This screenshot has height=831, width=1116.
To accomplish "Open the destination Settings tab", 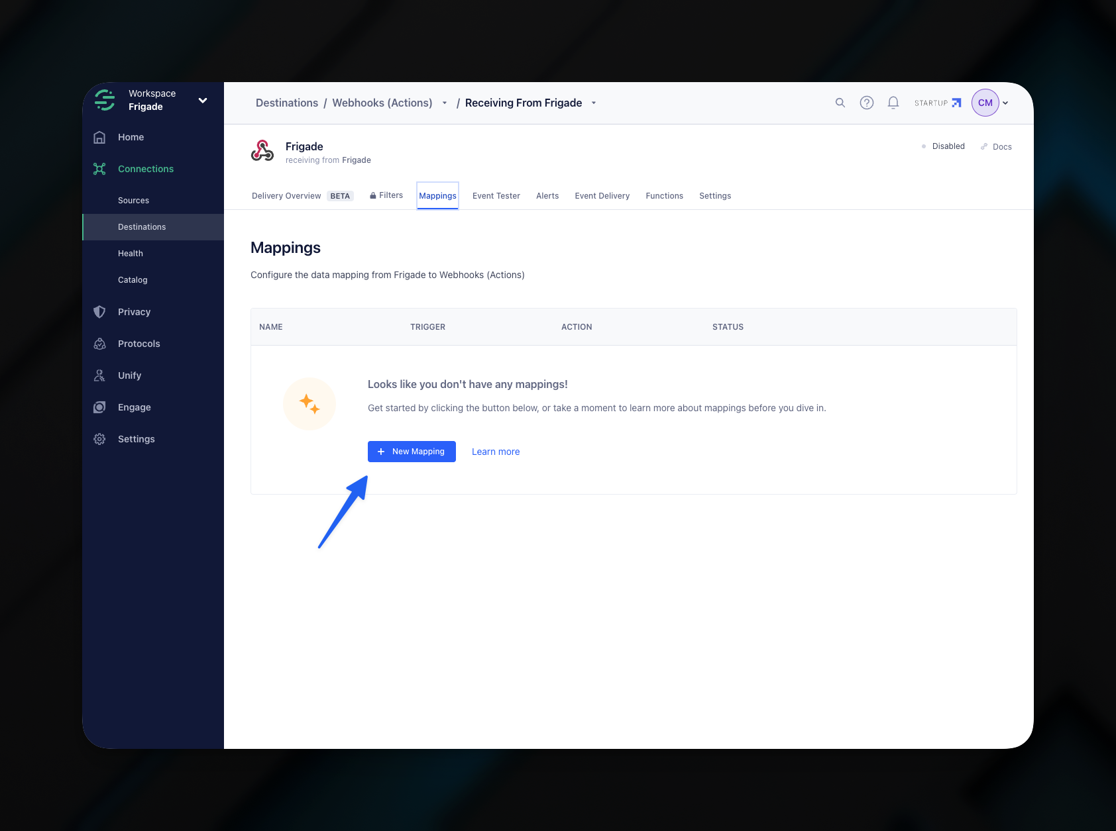I will pyautogui.click(x=715, y=196).
